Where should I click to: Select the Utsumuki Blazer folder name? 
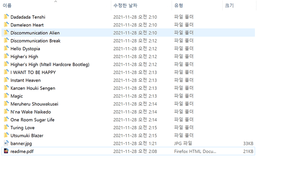[27, 135]
